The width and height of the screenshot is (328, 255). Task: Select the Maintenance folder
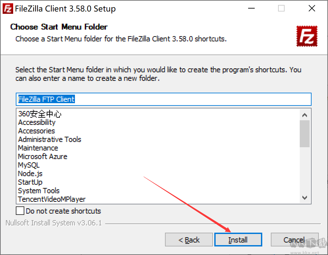[38, 148]
